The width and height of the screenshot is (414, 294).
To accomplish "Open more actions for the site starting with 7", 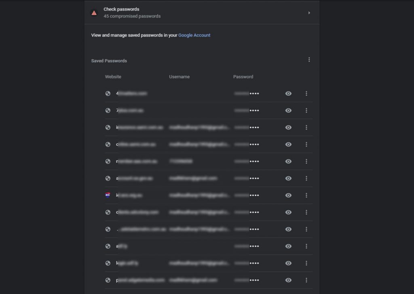I will click(306, 110).
